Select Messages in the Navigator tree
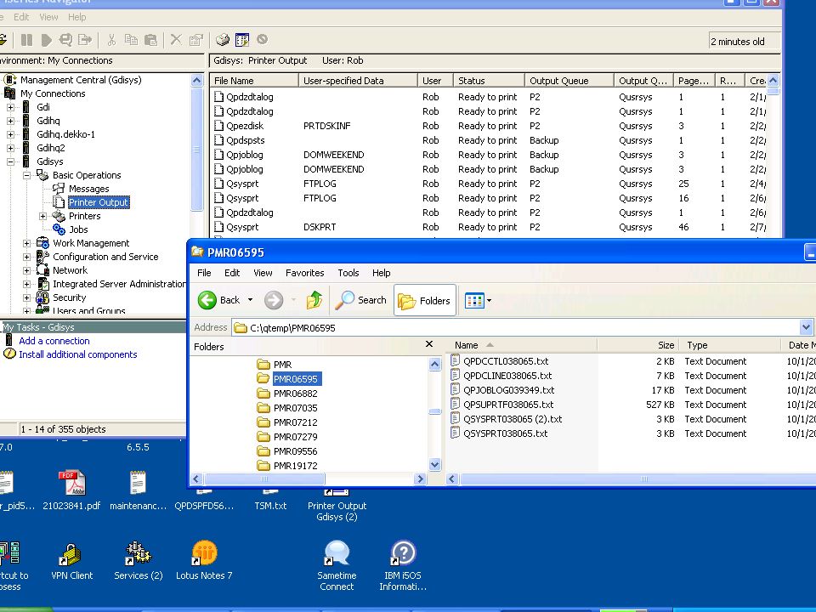The height and width of the screenshot is (612, 816). [88, 189]
